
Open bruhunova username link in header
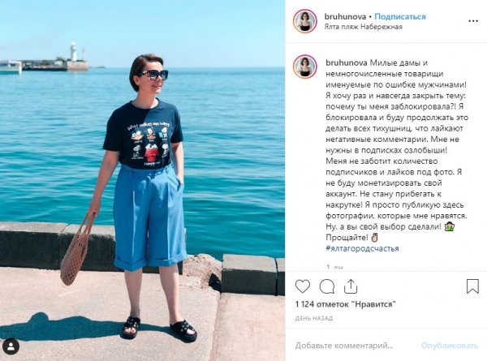345,16
